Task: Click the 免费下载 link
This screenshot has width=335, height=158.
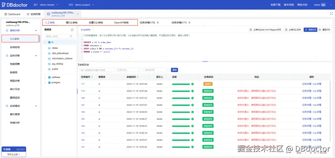Action: 275,5
